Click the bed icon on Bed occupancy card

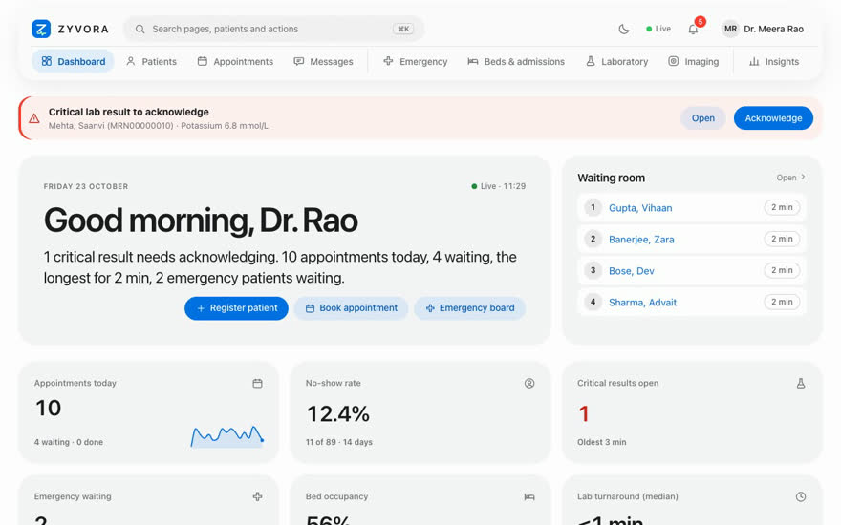(x=529, y=496)
